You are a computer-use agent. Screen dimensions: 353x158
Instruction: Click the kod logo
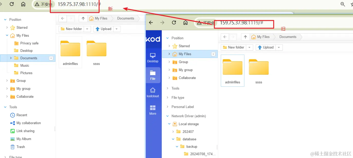[153, 39]
